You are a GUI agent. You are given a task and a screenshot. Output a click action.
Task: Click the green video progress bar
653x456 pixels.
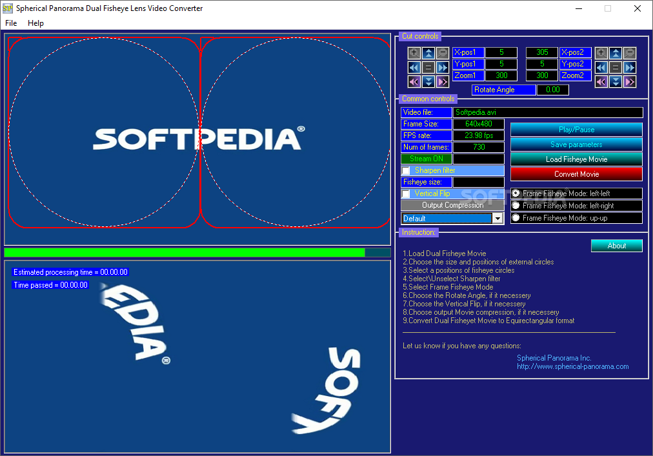pyautogui.click(x=197, y=252)
